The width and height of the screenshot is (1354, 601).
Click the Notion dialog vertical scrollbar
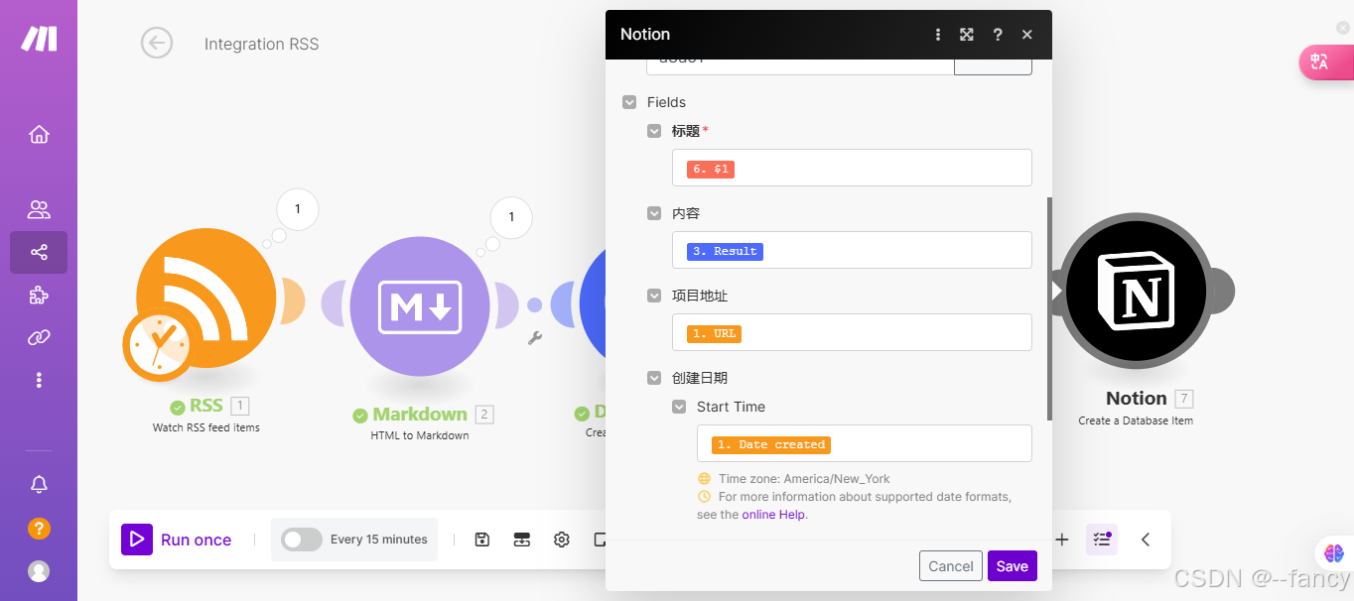click(x=1049, y=307)
